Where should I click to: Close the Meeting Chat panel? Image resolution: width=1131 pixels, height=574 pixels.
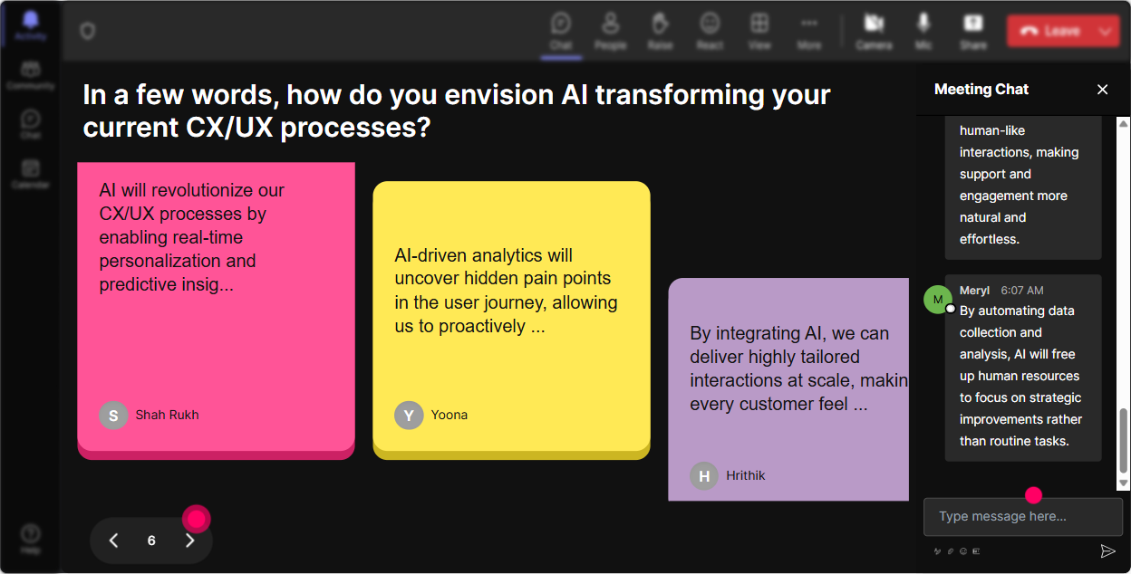click(1103, 89)
